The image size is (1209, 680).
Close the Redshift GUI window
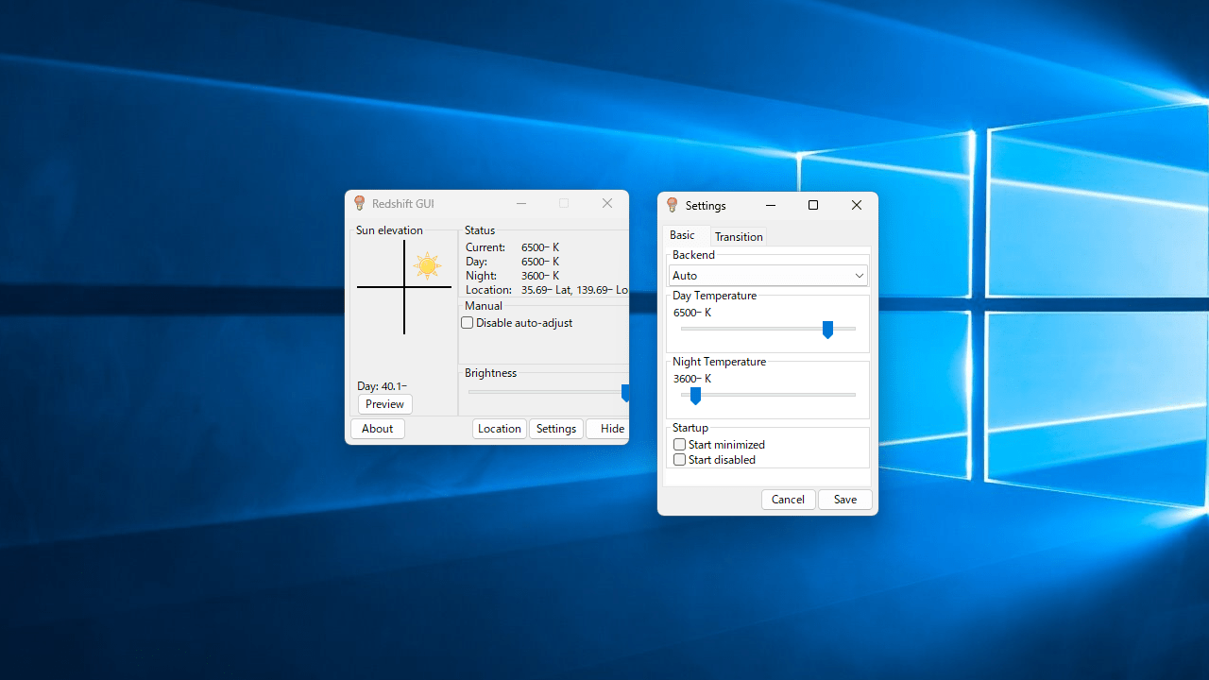click(x=607, y=203)
